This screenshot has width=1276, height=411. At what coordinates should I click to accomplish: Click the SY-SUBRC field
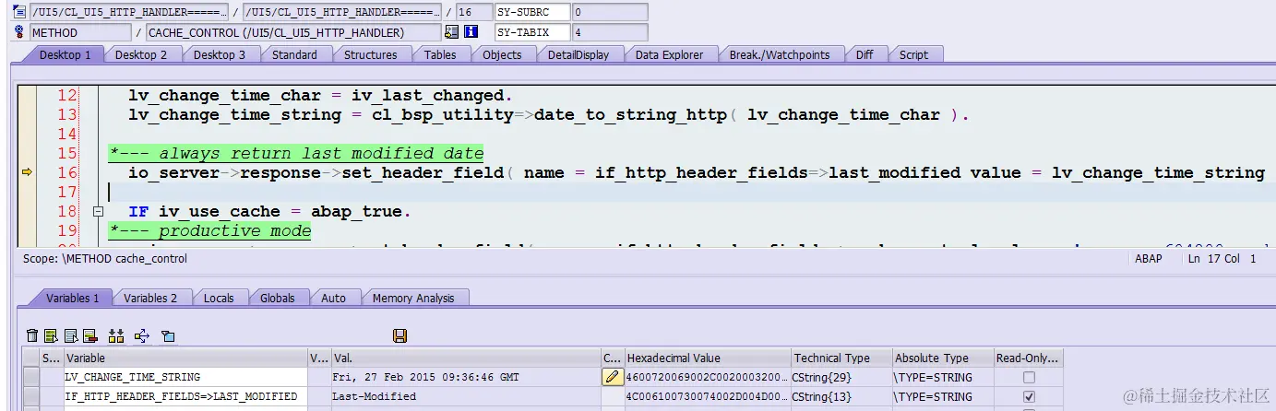tap(531, 13)
